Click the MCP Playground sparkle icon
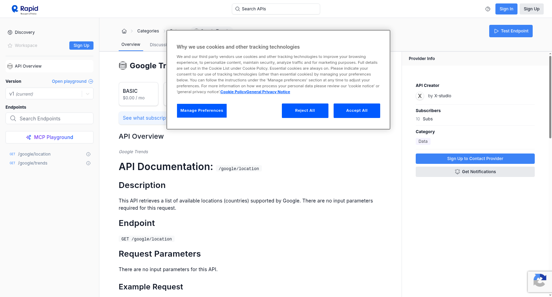 (29, 137)
